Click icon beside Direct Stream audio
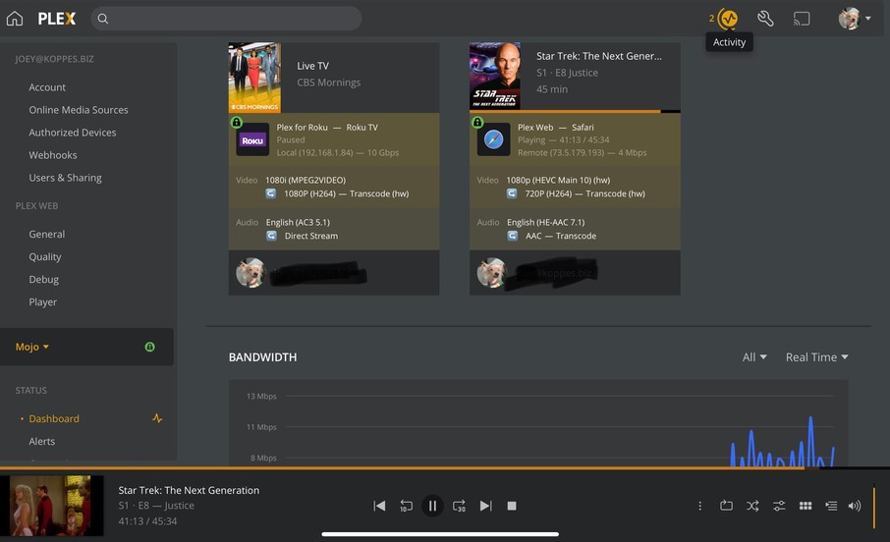This screenshot has width=890, height=542. click(x=271, y=236)
